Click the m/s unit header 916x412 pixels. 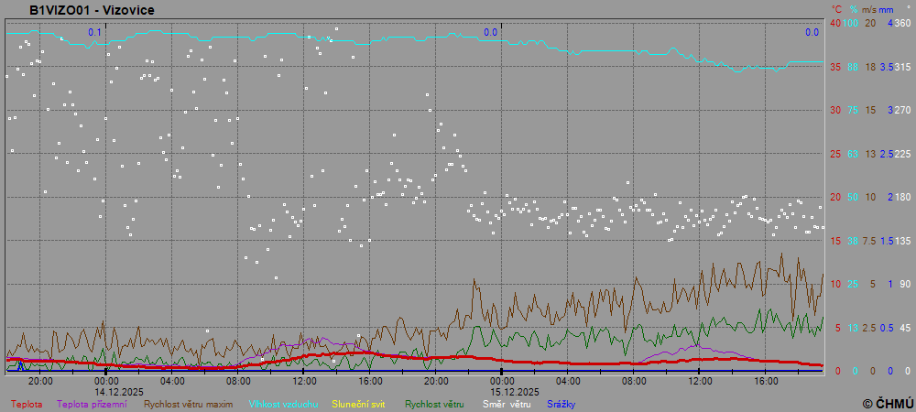(869, 9)
